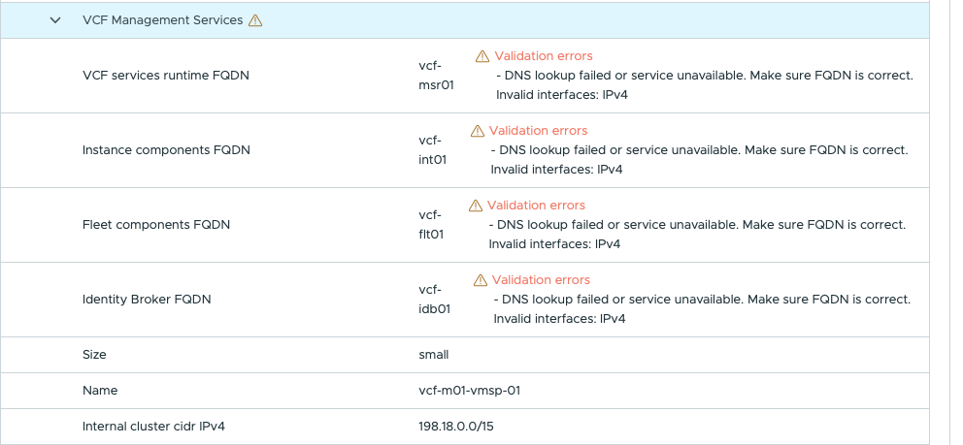
Task: Click the VCF services runtime FQDN label
Action: [x=166, y=76]
